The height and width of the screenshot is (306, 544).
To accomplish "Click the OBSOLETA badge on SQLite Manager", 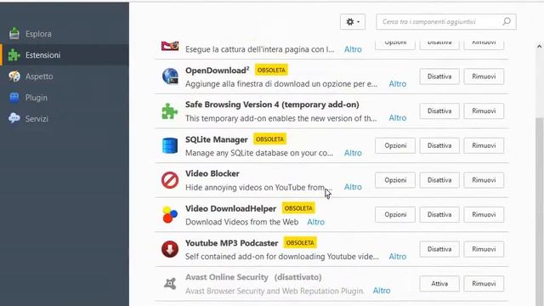I will [269, 139].
